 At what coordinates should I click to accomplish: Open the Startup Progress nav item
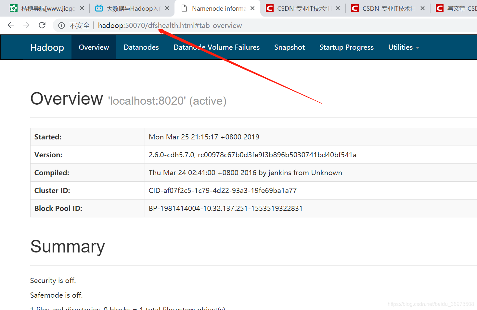click(346, 47)
